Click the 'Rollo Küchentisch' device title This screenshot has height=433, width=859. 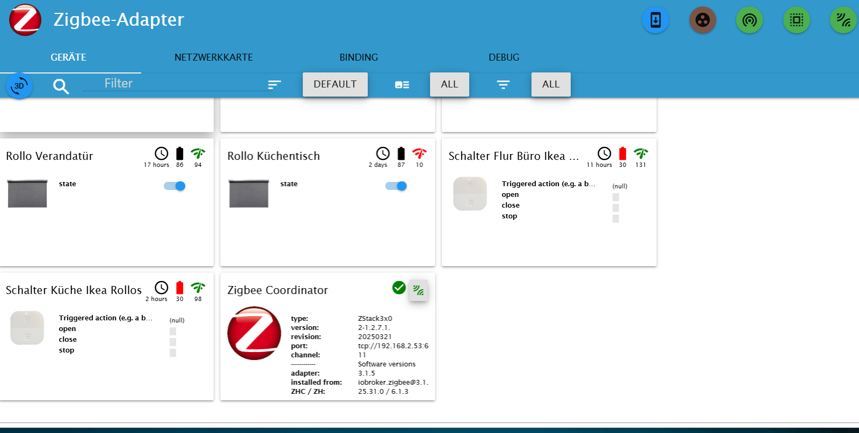(274, 156)
